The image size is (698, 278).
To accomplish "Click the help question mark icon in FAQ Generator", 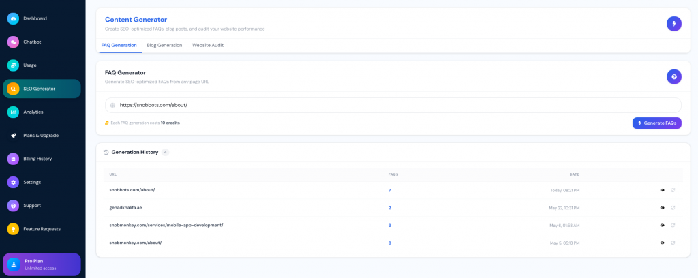I will 674,77.
